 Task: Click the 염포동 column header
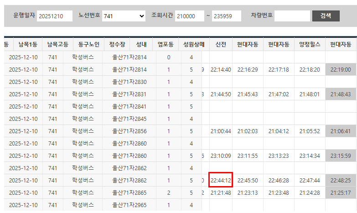click(165, 45)
